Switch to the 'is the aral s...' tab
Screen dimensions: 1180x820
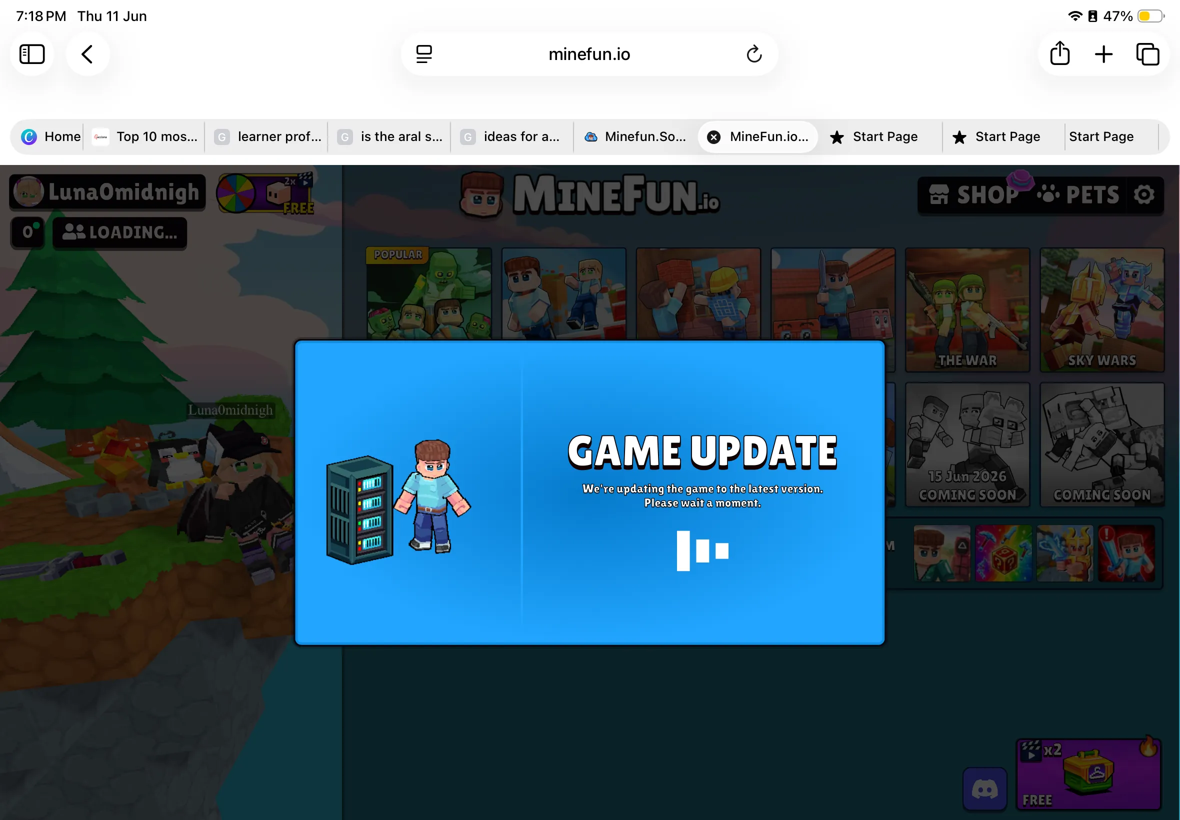[x=390, y=136]
